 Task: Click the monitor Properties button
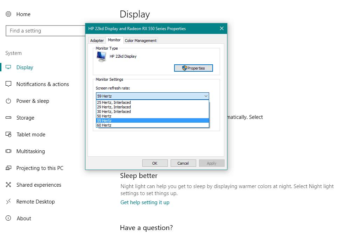point(193,68)
